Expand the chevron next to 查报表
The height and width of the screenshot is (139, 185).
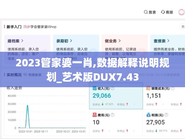click(x=168, y=41)
